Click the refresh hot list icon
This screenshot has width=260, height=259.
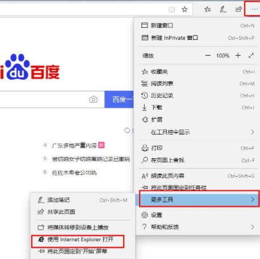127,130
